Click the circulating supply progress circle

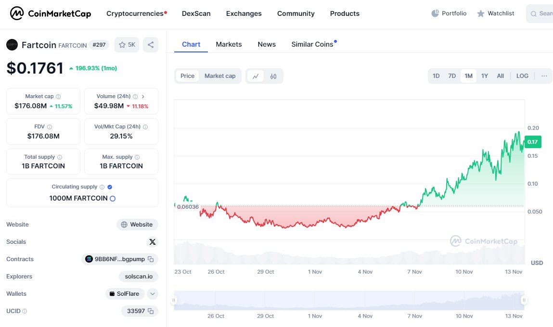pos(113,199)
